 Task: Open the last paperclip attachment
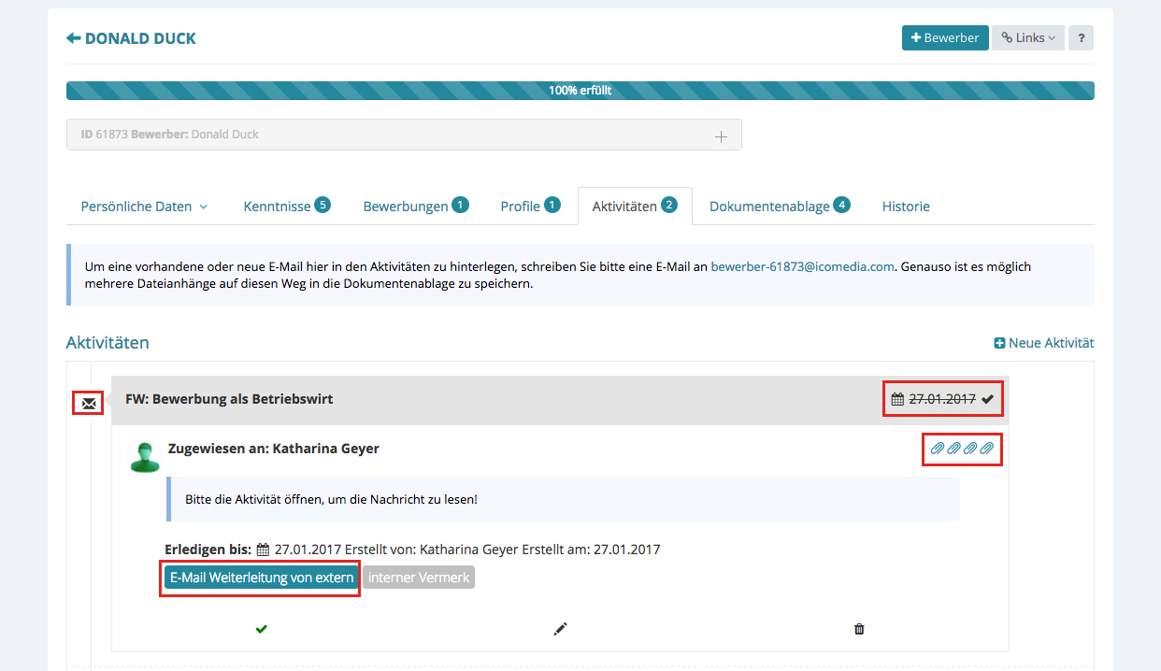click(x=987, y=450)
